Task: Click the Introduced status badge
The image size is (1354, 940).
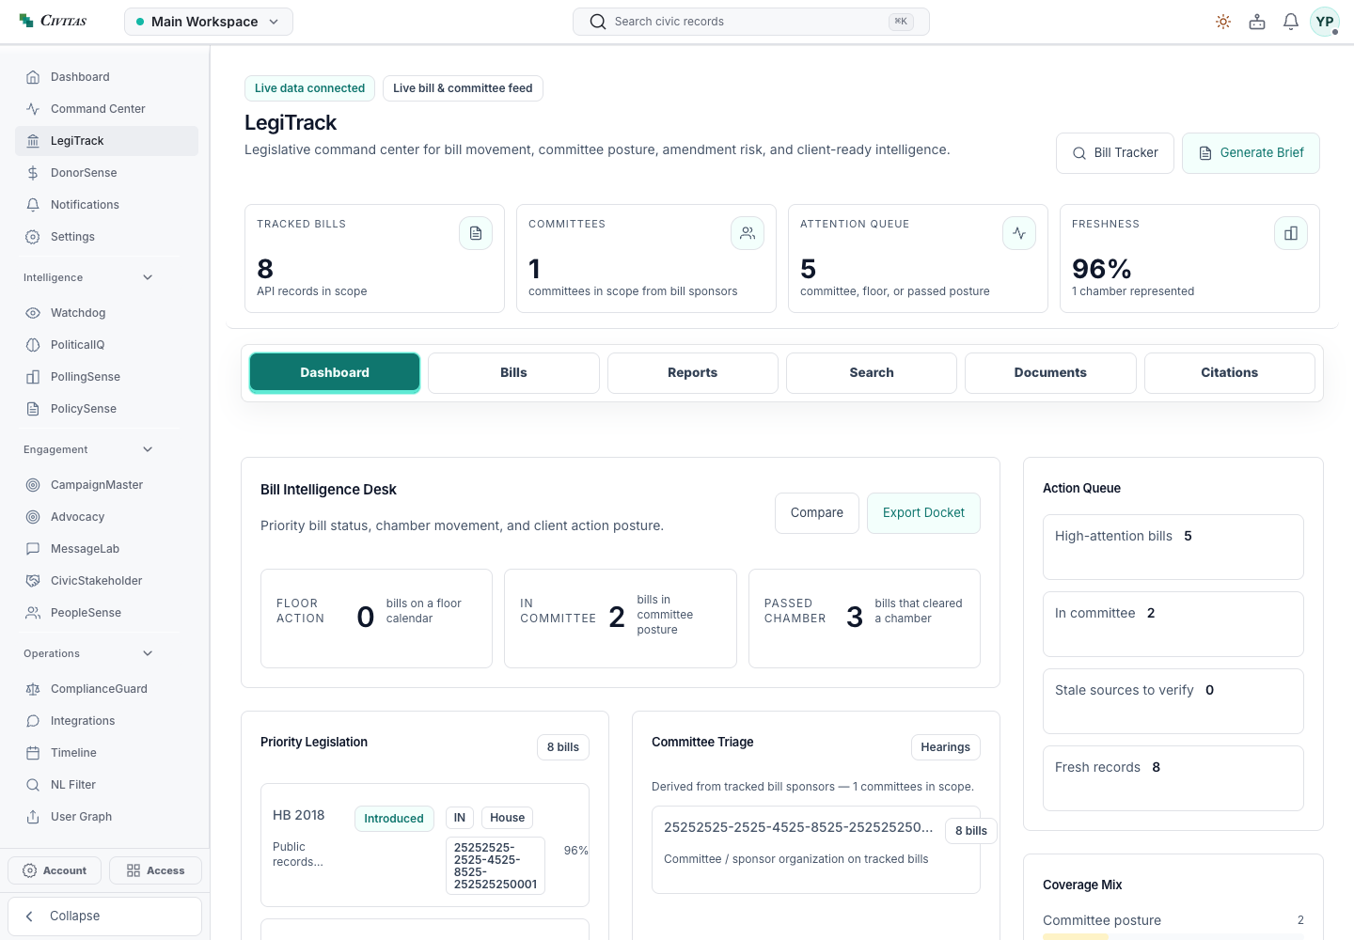Action: pyautogui.click(x=394, y=819)
